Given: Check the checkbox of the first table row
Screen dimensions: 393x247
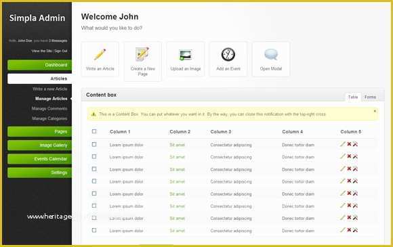Looking at the screenshot, I should pyautogui.click(x=94, y=144).
